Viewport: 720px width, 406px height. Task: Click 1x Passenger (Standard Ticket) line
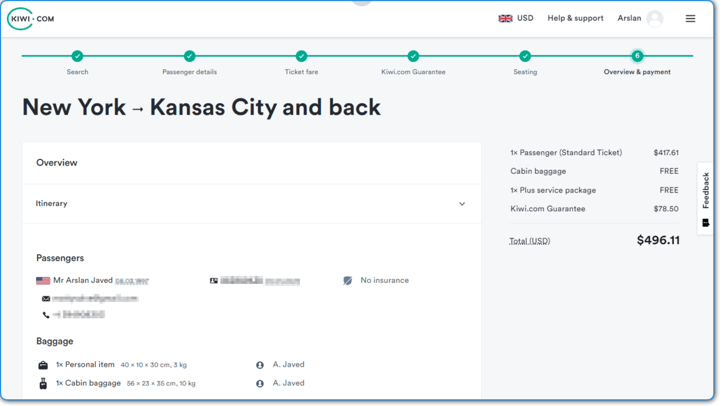pyautogui.click(x=566, y=153)
